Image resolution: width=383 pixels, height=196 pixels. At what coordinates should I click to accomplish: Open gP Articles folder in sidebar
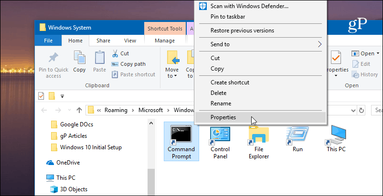(69, 136)
